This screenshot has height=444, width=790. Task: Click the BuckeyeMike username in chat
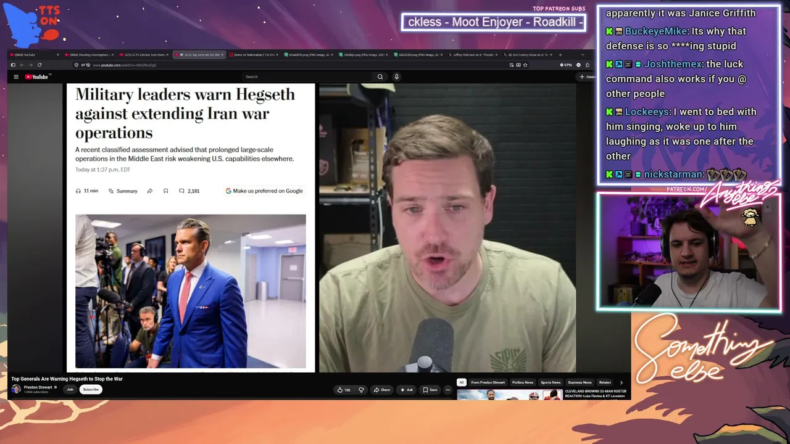pyautogui.click(x=655, y=31)
